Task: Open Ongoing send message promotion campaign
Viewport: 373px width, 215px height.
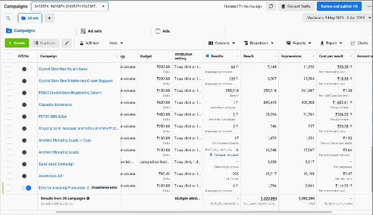Action: pyautogui.click(x=78, y=129)
